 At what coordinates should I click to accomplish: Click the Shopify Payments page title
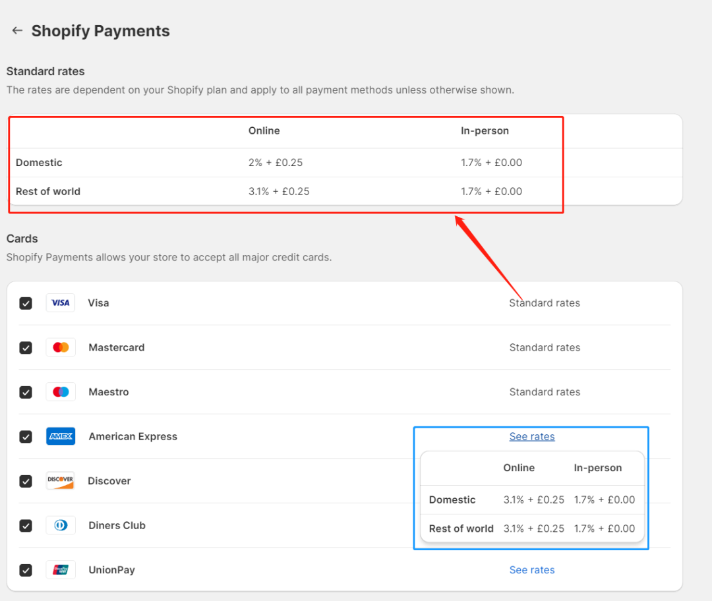[x=100, y=31]
